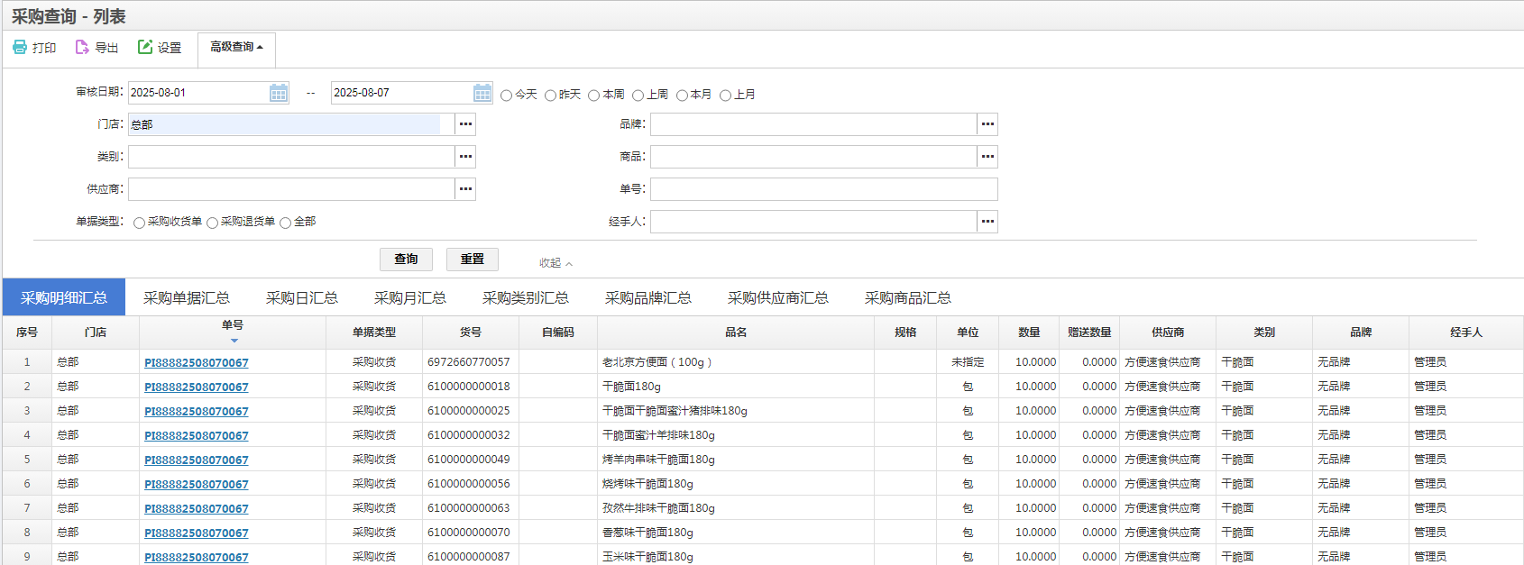This screenshot has height=565, width=1524.
Task: Collapse the 高级查询 dropdown
Action: (x=236, y=47)
